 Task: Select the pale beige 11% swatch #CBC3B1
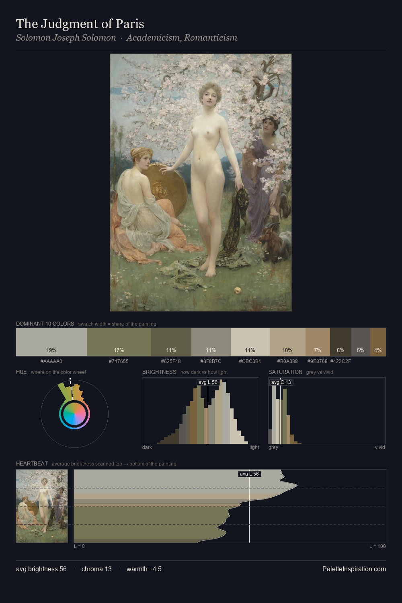tap(250, 342)
